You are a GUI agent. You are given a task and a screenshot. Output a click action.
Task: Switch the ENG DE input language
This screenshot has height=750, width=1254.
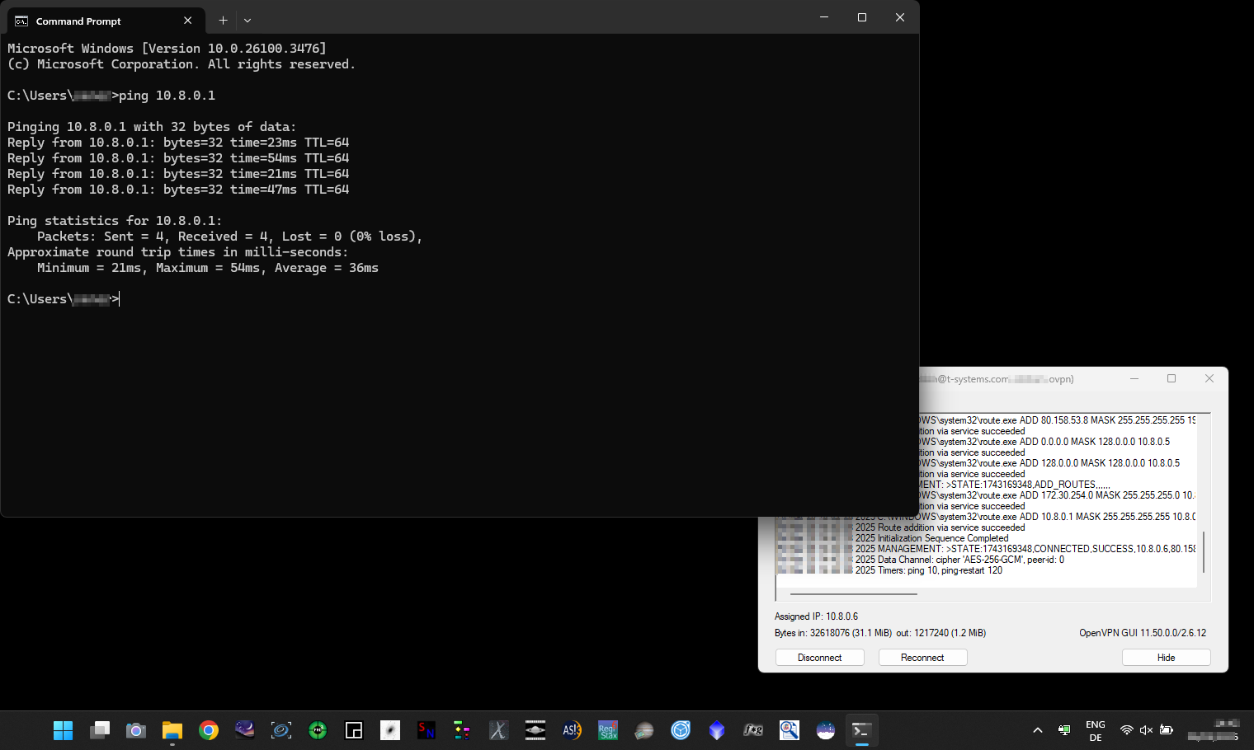tap(1095, 731)
